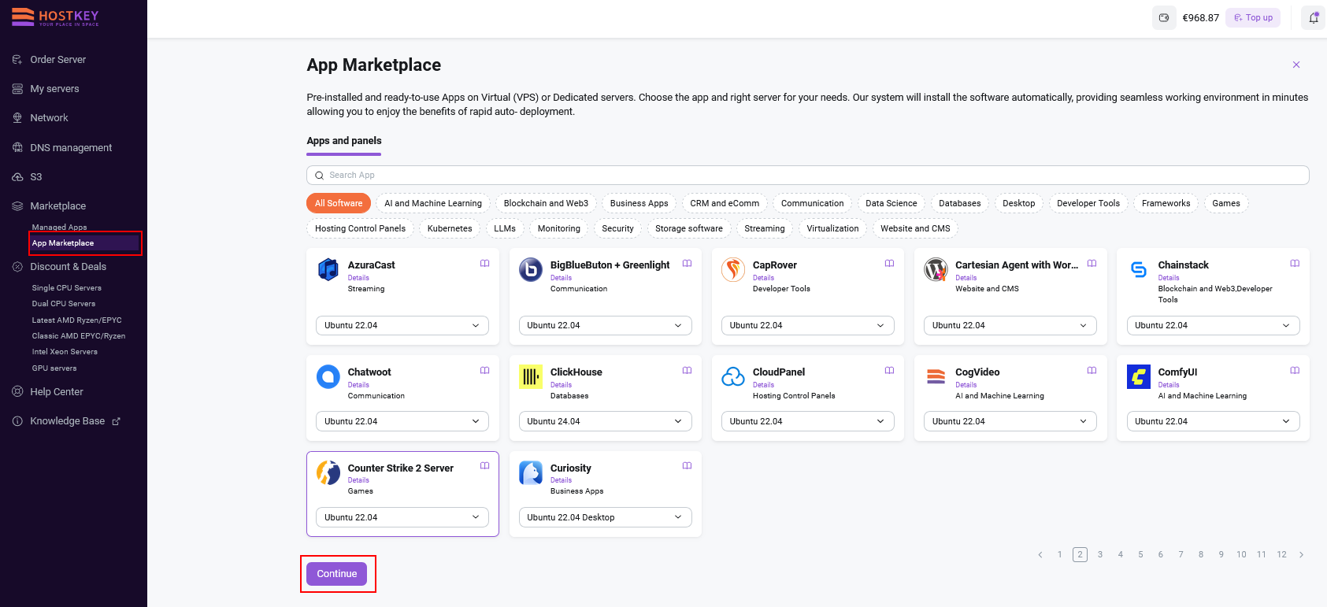Filter by Hosting Control Panels category

coord(361,228)
